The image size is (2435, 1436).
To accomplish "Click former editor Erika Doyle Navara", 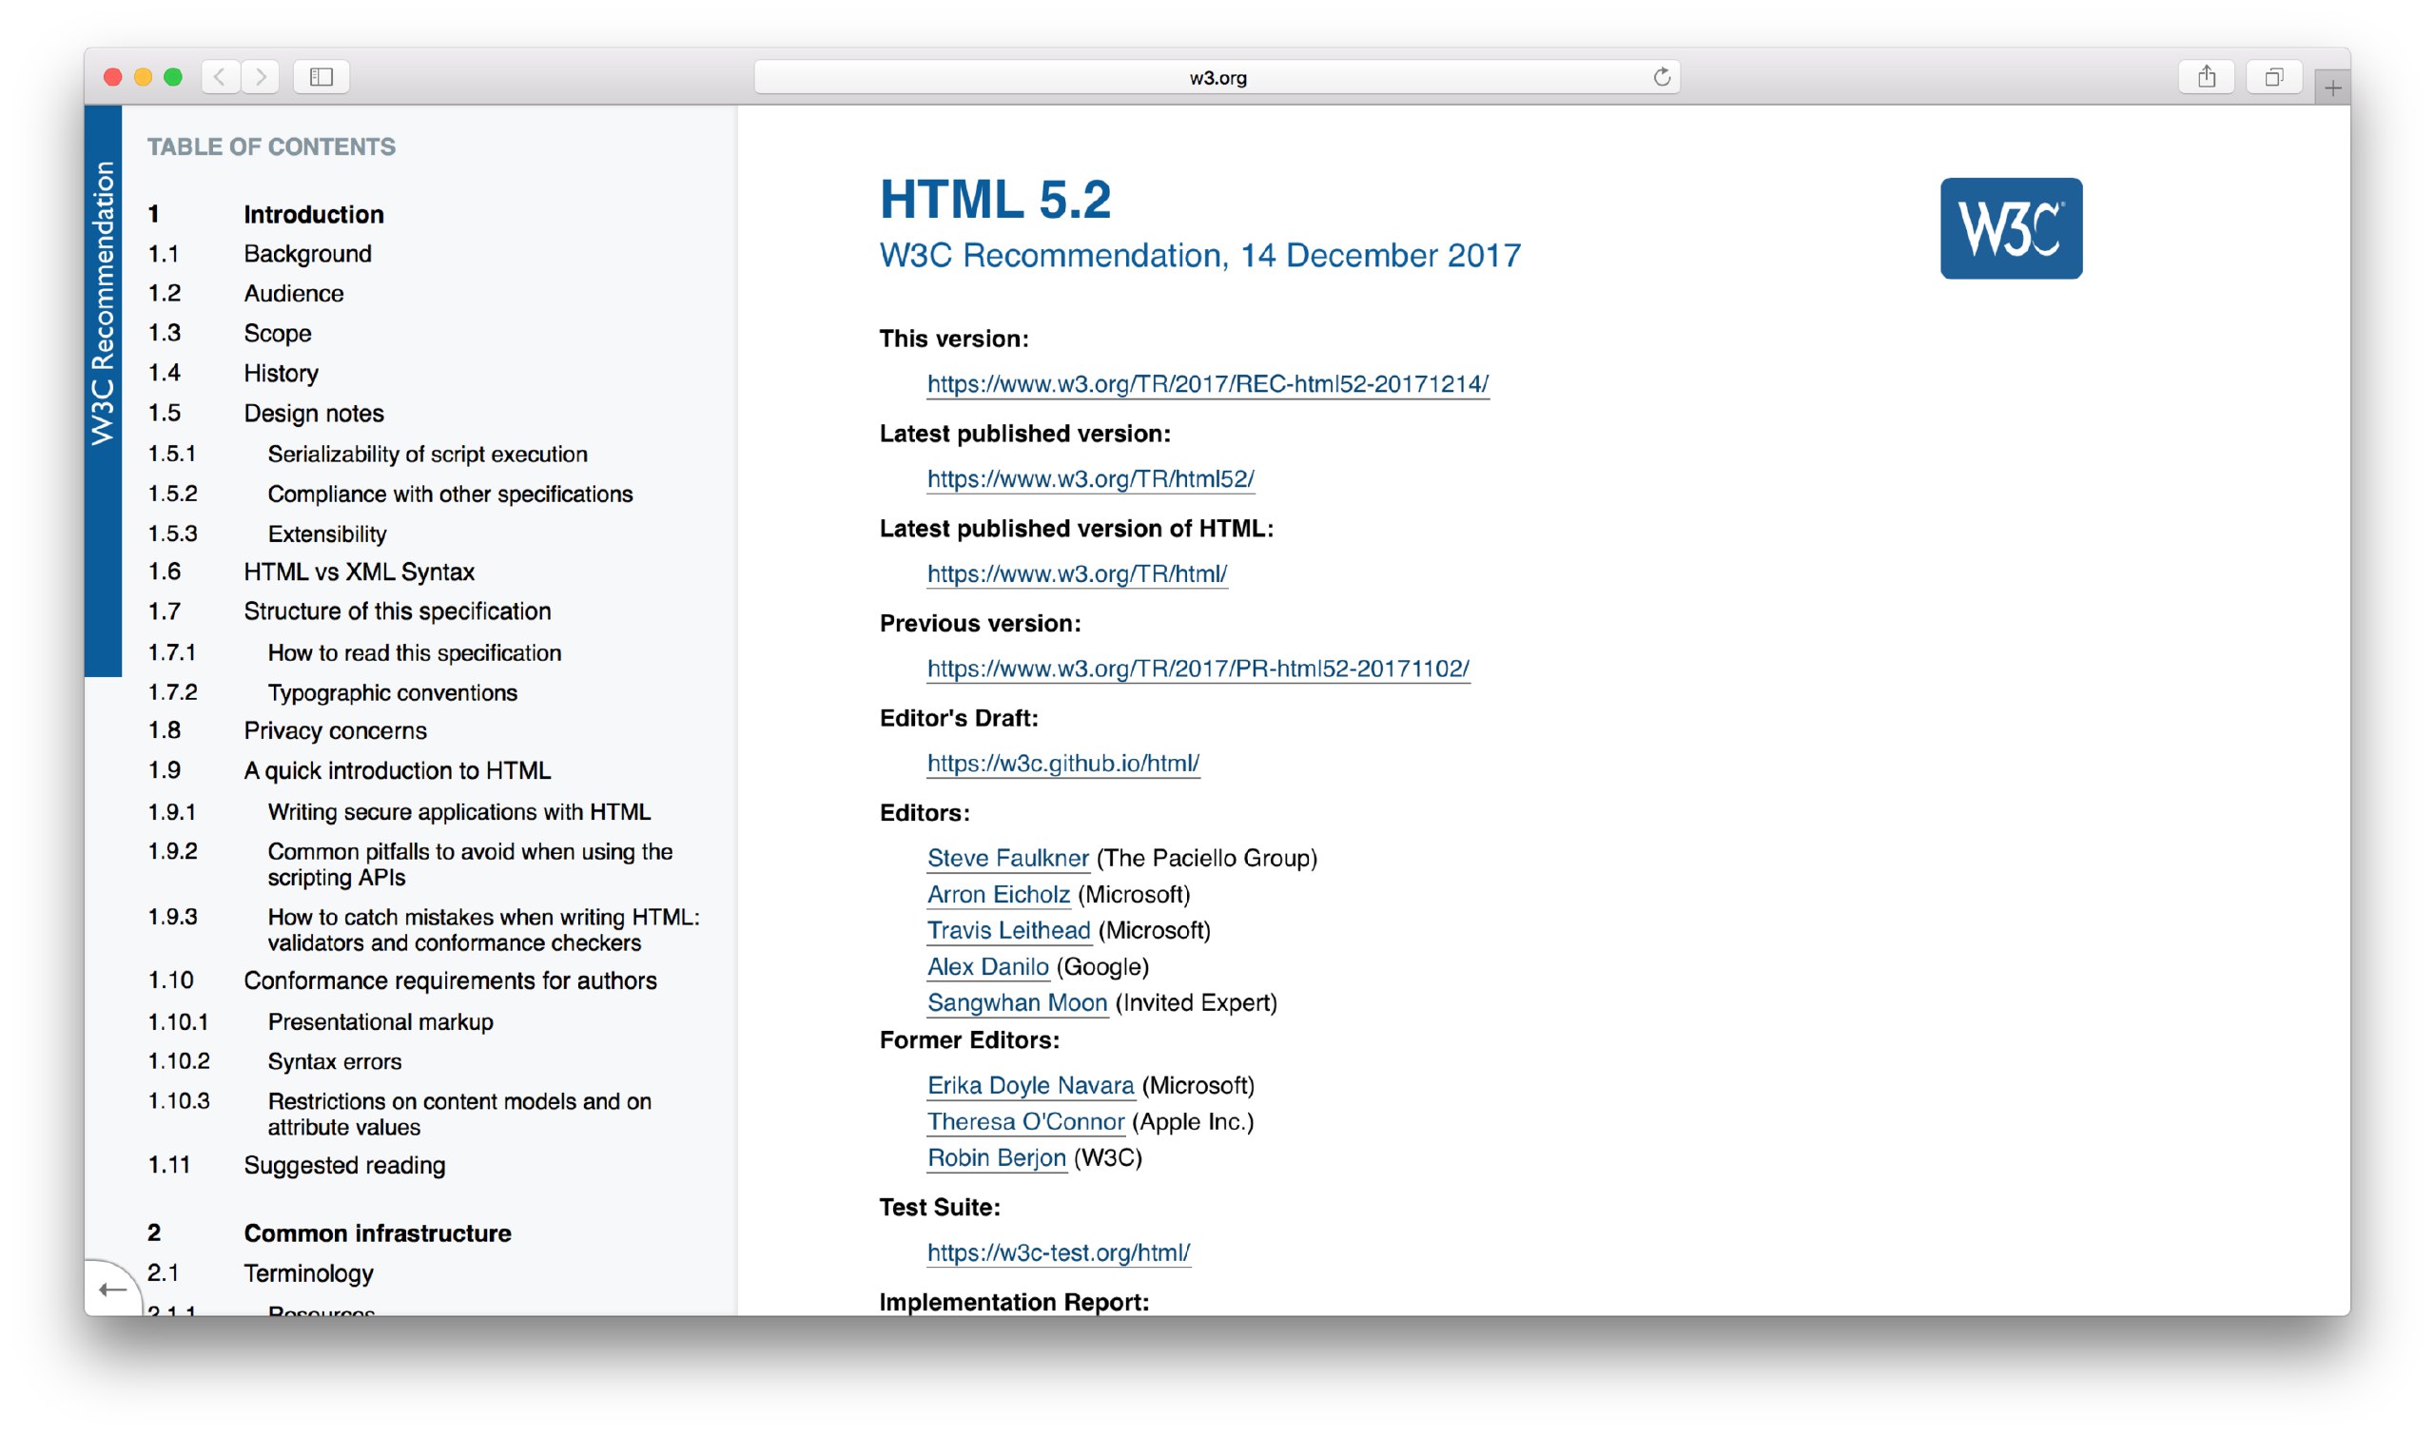I will coord(1031,1086).
